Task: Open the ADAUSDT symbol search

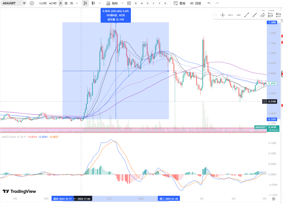Action: (x=11, y=3)
